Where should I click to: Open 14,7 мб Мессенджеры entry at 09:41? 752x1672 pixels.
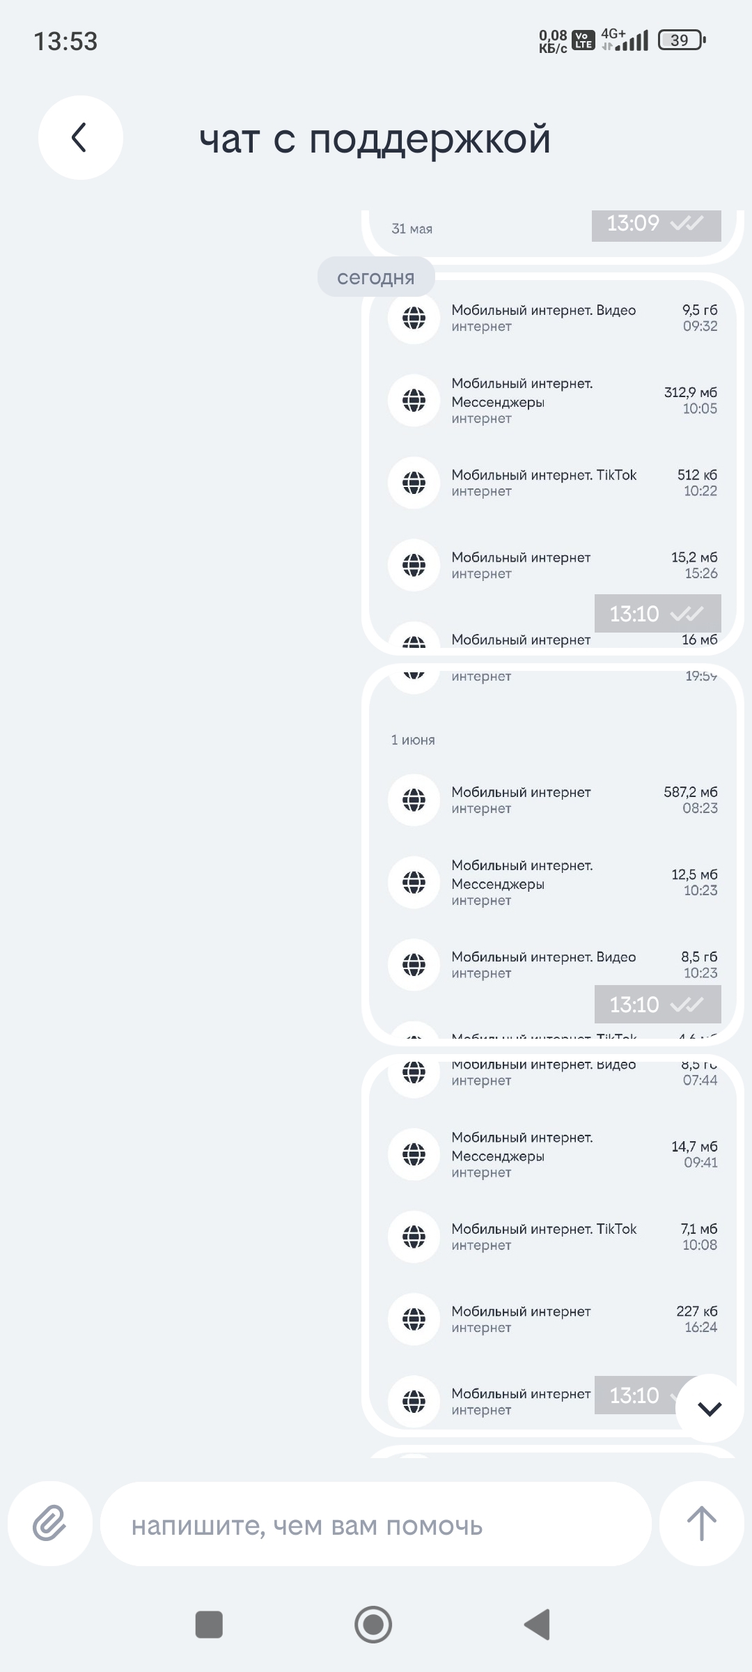pyautogui.click(x=550, y=1154)
